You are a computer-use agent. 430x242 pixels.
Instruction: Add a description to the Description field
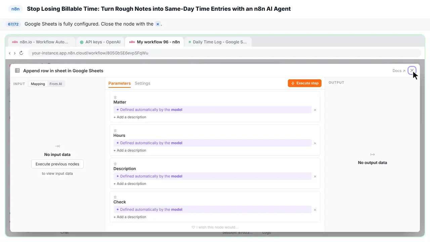click(130, 184)
